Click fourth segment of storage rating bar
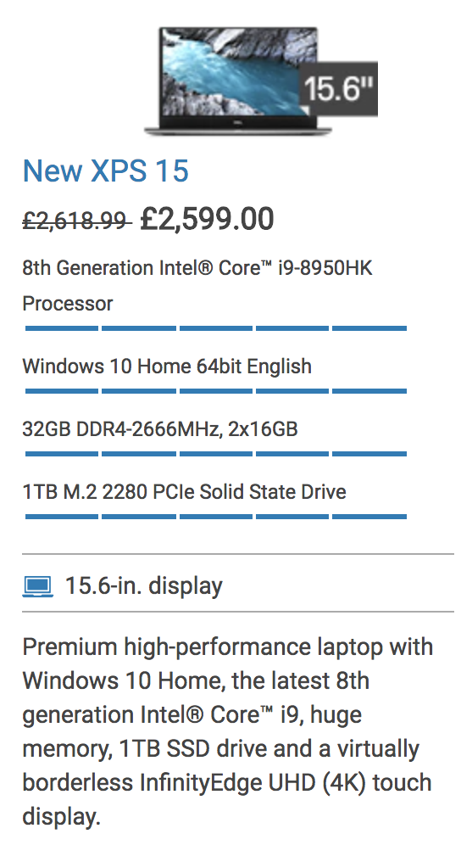Viewport: 461px width, 845px height. tap(292, 517)
